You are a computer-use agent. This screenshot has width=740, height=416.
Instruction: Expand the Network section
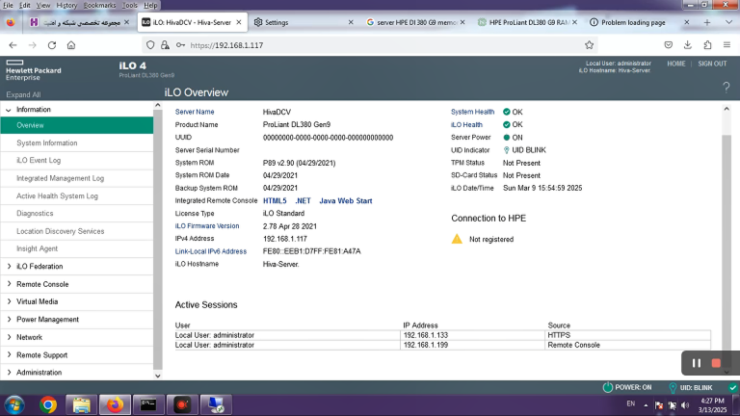tap(9, 337)
